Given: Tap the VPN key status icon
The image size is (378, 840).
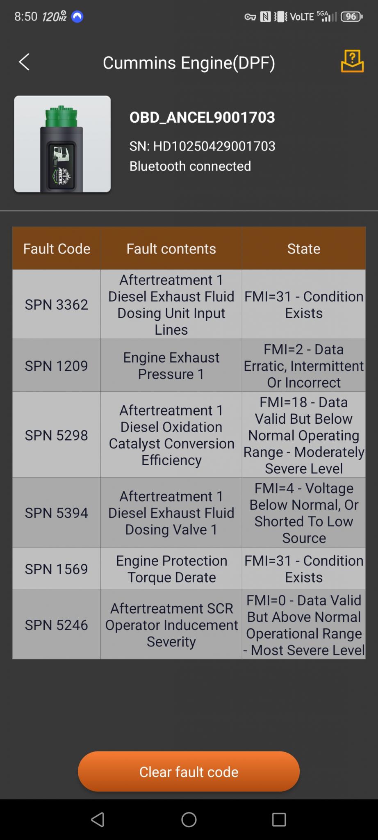Looking at the screenshot, I should click(250, 17).
